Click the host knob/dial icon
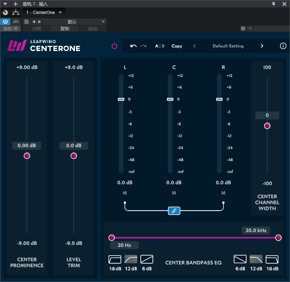The height and width of the screenshot is (282, 290). (5, 12)
